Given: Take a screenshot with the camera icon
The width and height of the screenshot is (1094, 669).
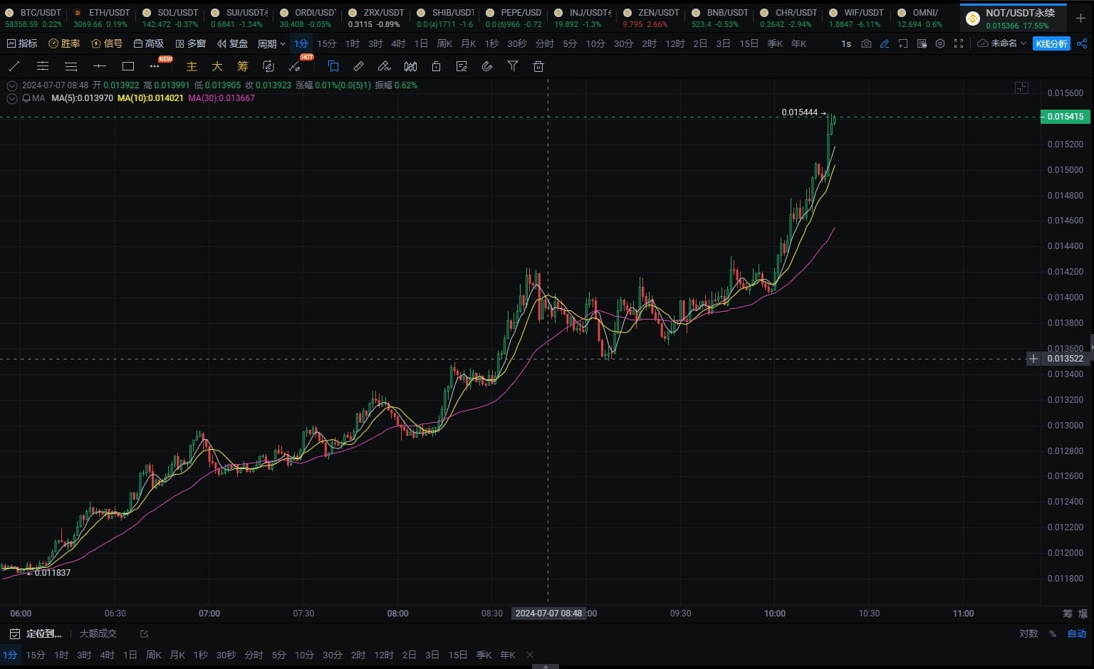Looking at the screenshot, I should click(x=866, y=43).
